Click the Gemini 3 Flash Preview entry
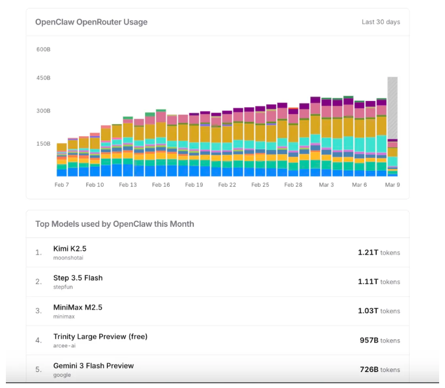Viewport: 445px width, 388px height. (x=93, y=366)
